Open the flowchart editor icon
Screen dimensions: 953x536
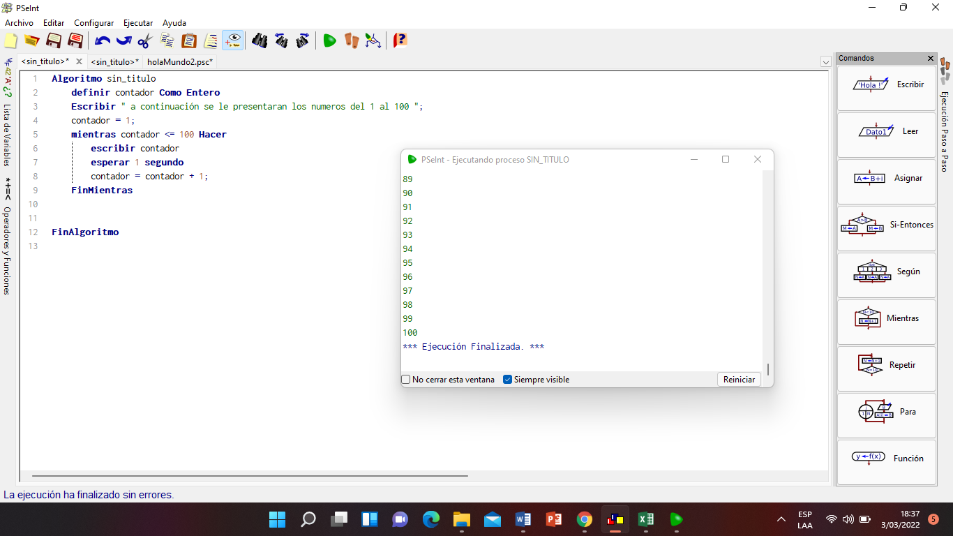point(373,40)
